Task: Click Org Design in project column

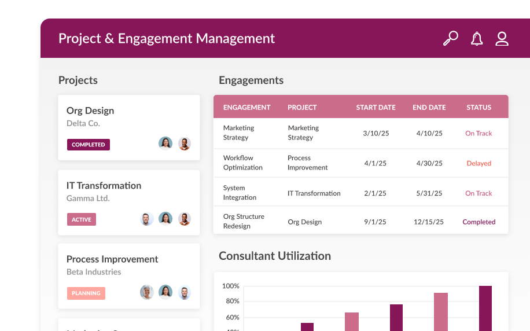Action: point(304,222)
